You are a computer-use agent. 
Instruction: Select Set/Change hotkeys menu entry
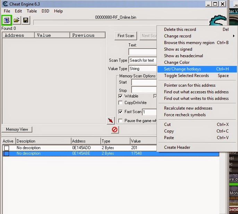pyautogui.click(x=197, y=69)
